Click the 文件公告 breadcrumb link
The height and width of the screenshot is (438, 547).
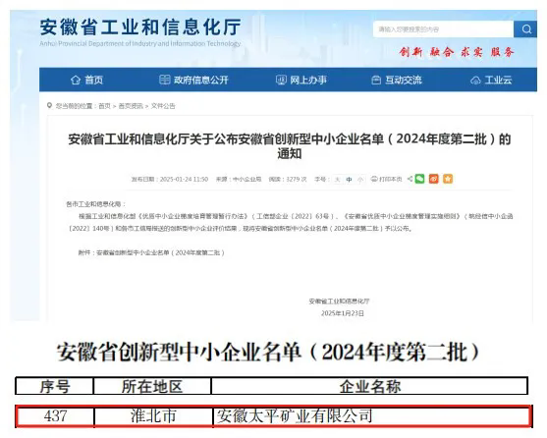coord(163,106)
